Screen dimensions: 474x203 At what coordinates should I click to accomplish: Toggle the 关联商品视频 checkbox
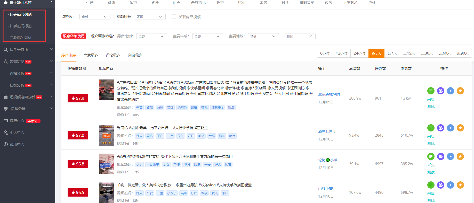click(x=174, y=16)
